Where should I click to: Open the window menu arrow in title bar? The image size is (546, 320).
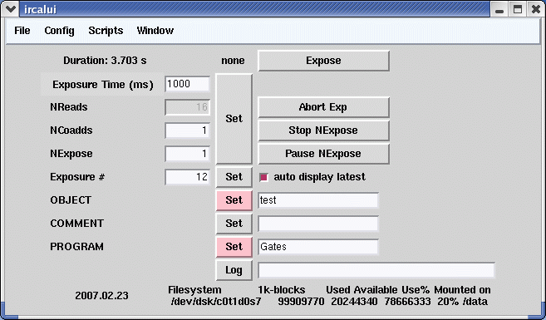11,9
